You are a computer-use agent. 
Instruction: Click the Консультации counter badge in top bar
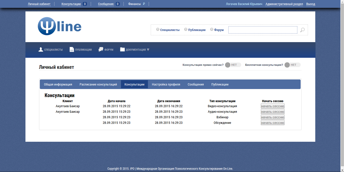point(85,4)
